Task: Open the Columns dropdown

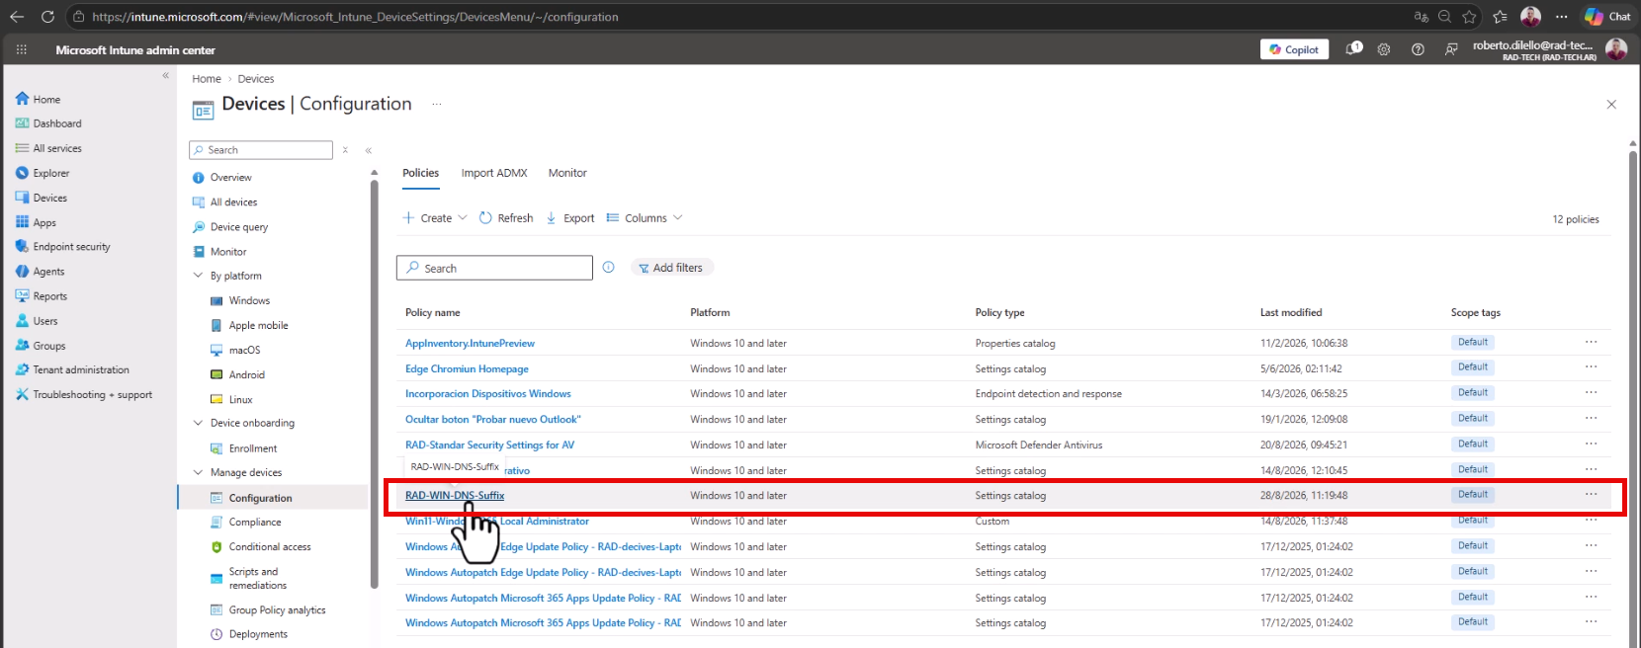Action: point(645,218)
